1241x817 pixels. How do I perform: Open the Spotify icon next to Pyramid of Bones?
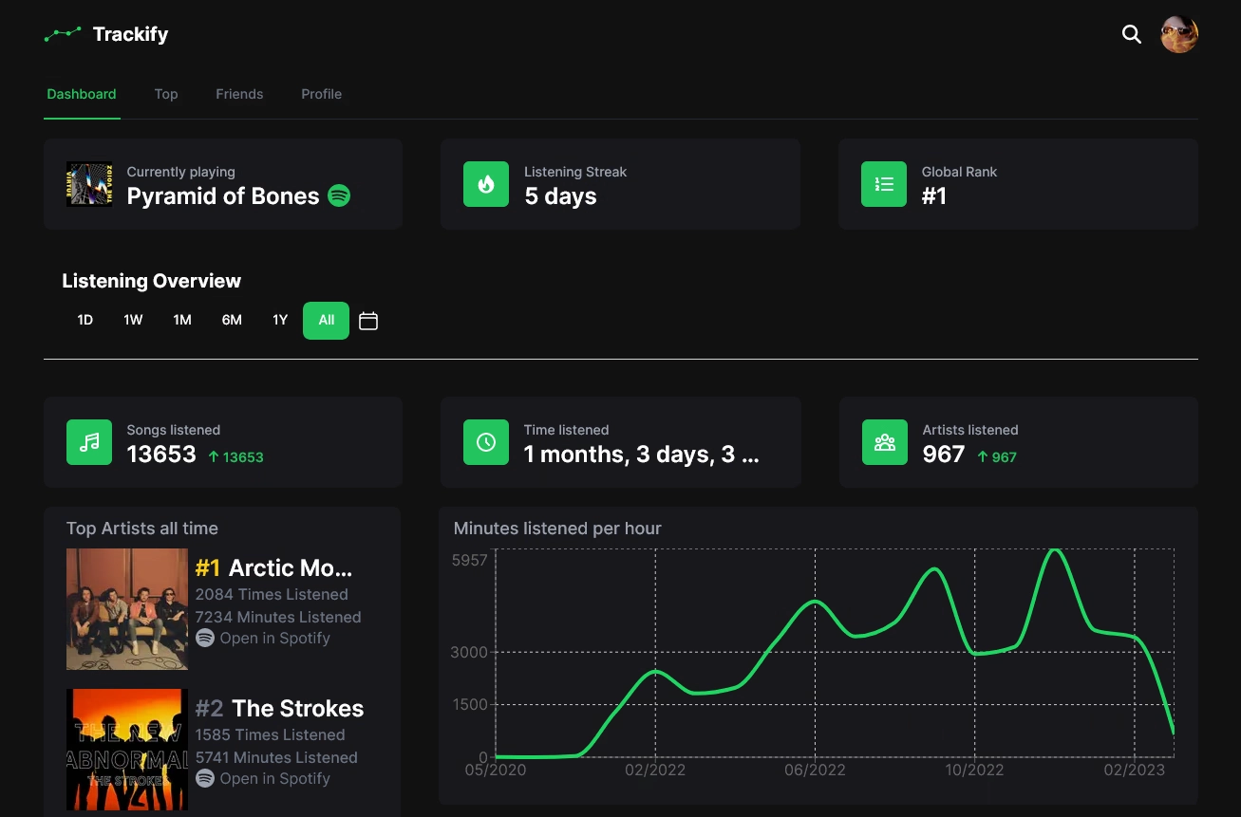[x=338, y=195]
